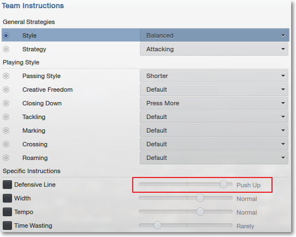296x237 pixels.
Task: Select the Creative Freedom radio button
Action: [6, 90]
